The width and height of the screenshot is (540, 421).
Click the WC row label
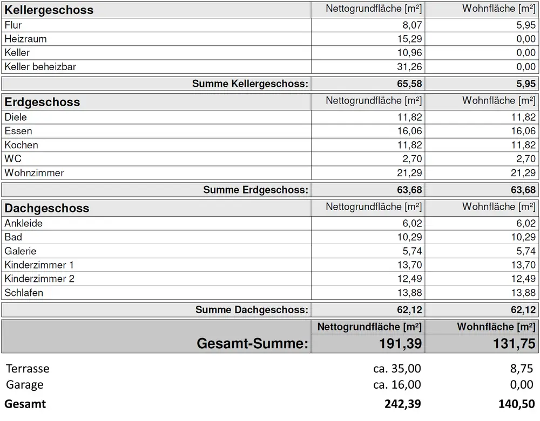click(13, 159)
